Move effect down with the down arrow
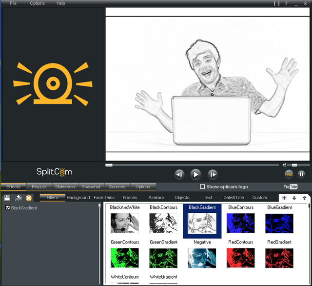Viewport: 312px width, 286px height. (294, 198)
